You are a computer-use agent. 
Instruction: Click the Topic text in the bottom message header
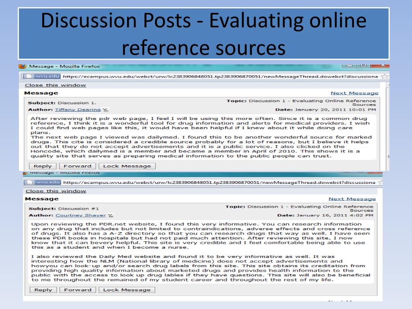299,208
